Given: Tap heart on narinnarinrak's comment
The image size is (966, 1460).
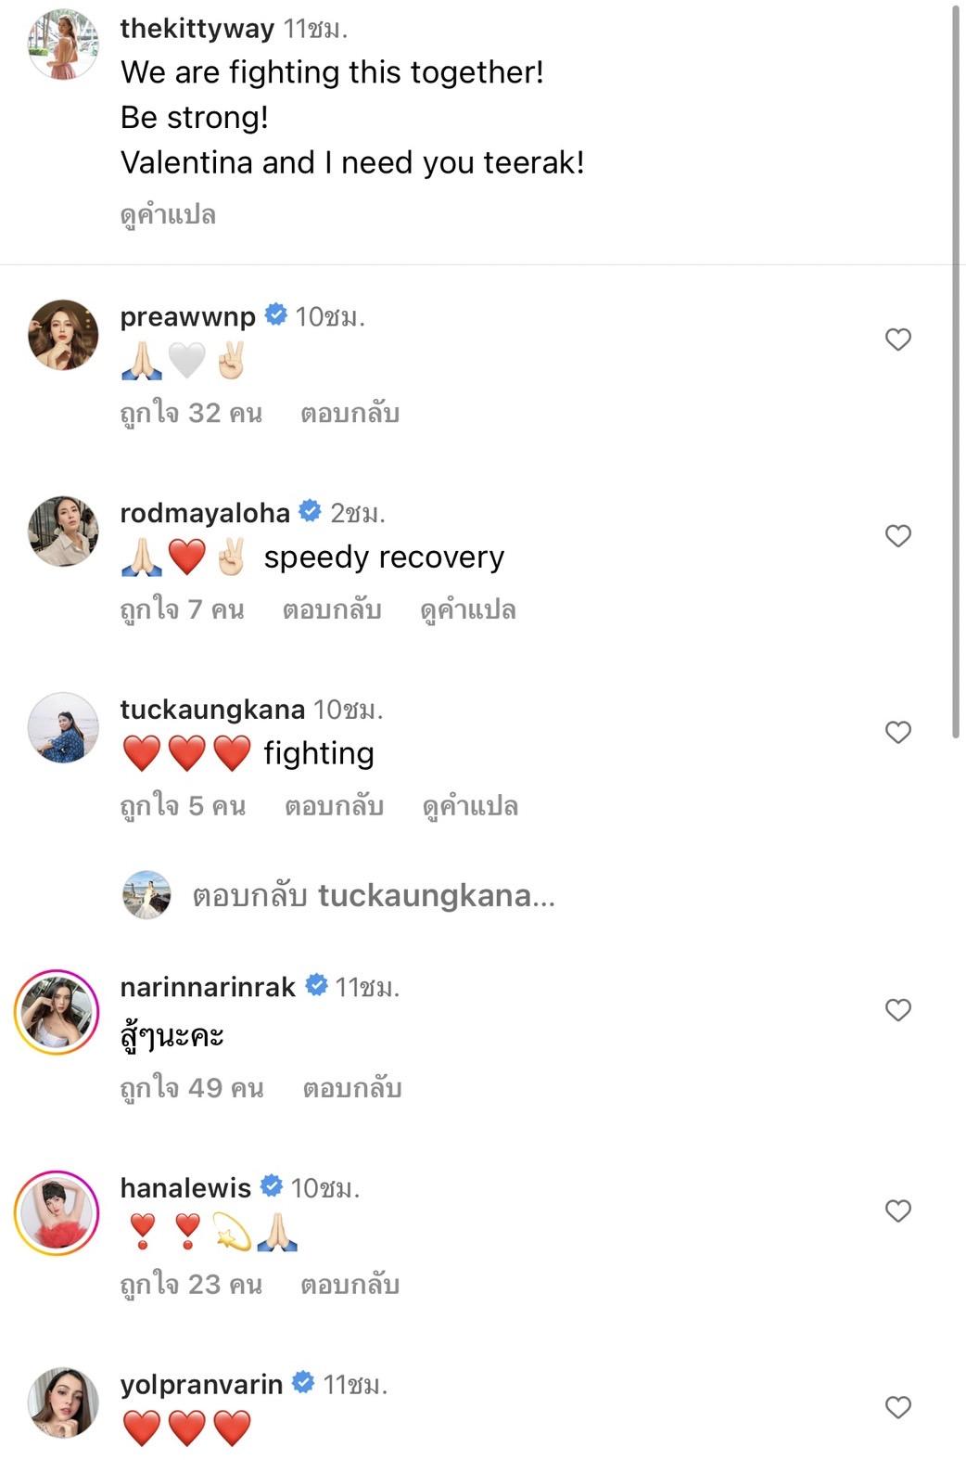Looking at the screenshot, I should click(x=897, y=1009).
